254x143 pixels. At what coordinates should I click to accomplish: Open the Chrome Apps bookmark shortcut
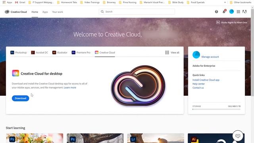(7, 2)
